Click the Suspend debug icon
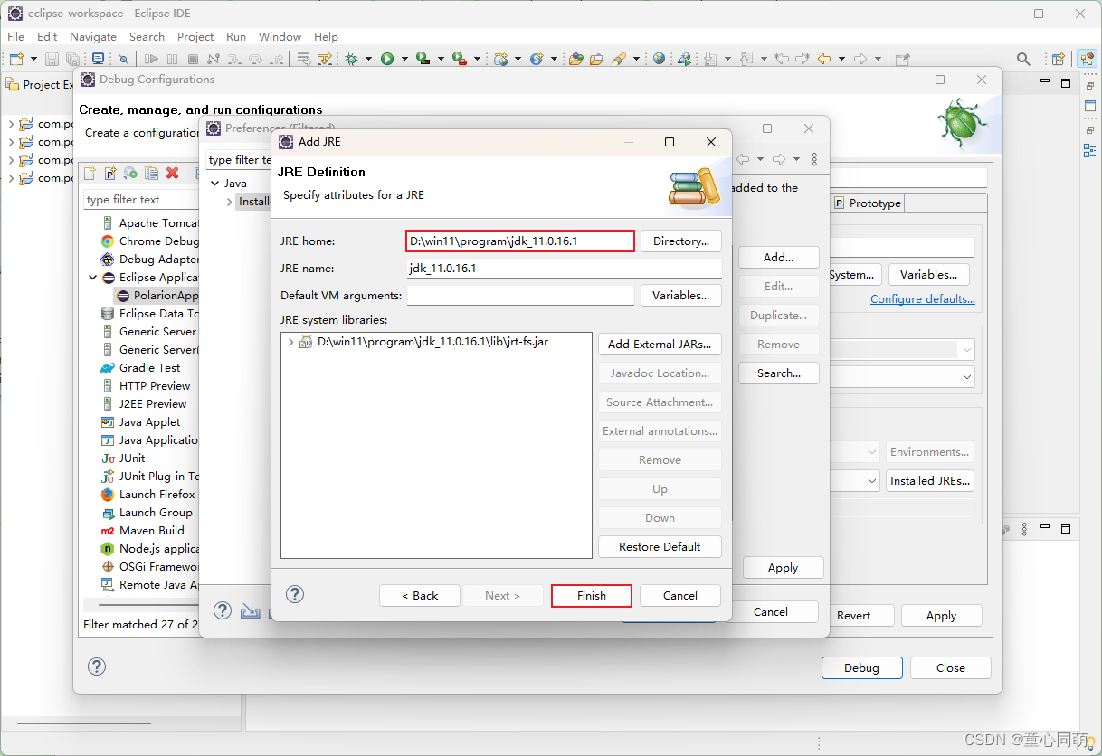1102x756 pixels. [x=172, y=59]
